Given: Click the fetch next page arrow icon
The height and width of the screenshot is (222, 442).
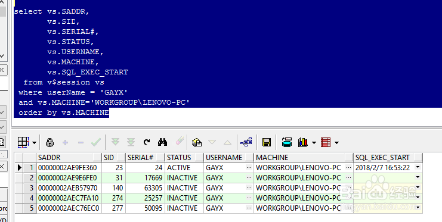Looking at the screenshot, I should 115,142.
